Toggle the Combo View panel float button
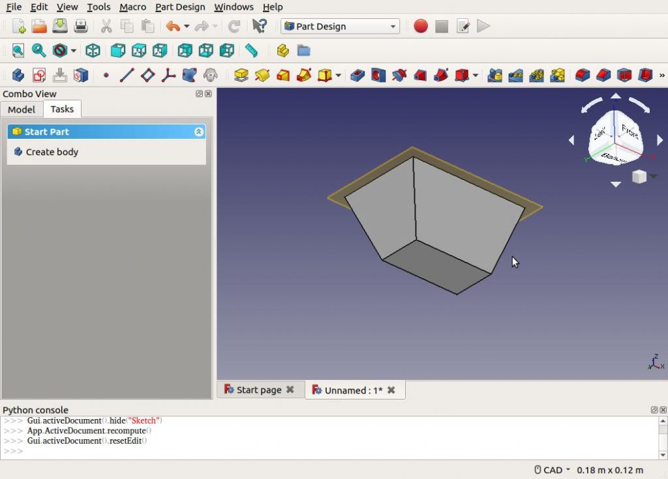This screenshot has height=479, width=668. (199, 94)
